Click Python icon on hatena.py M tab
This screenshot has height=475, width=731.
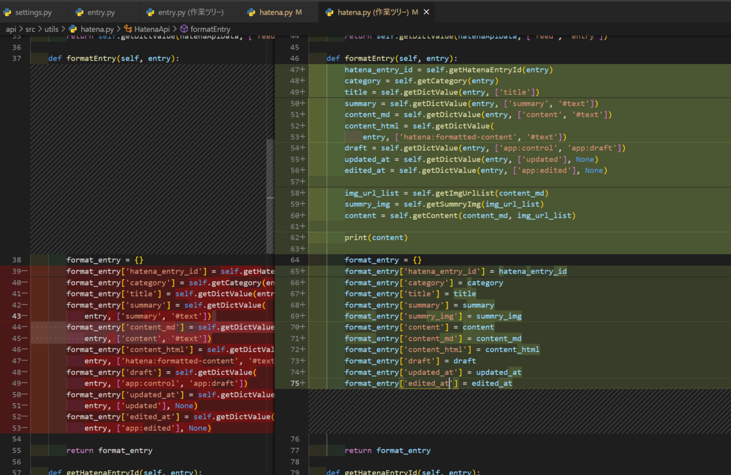pos(251,12)
